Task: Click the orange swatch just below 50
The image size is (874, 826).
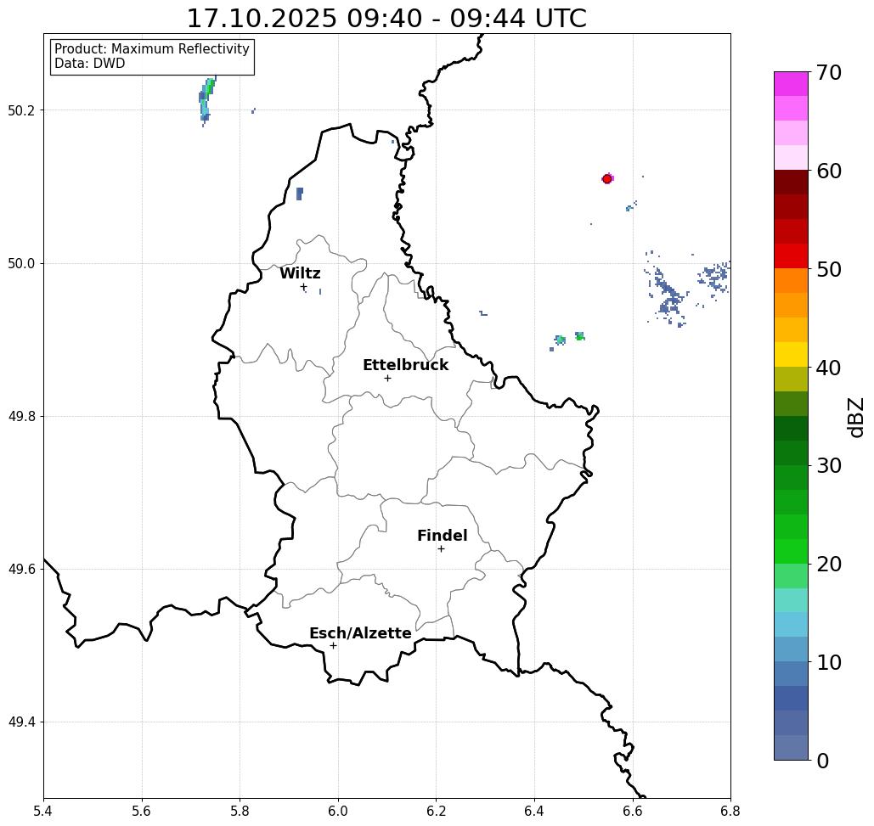Action: click(x=791, y=281)
